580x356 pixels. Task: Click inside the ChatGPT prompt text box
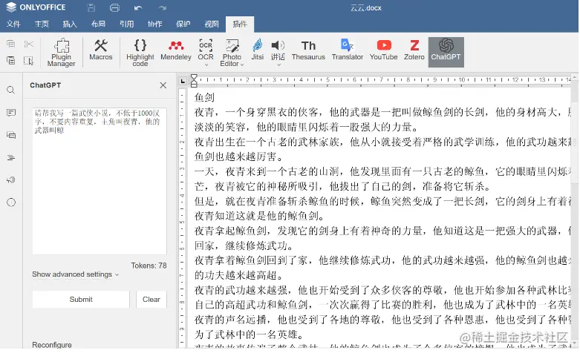click(100, 181)
